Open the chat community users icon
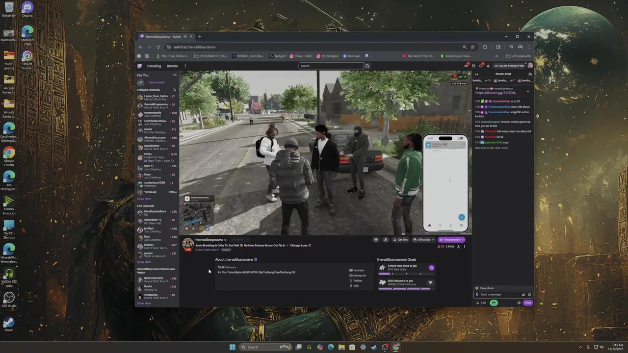 (x=530, y=74)
